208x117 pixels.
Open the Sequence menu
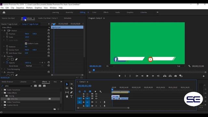[x=20, y=8]
